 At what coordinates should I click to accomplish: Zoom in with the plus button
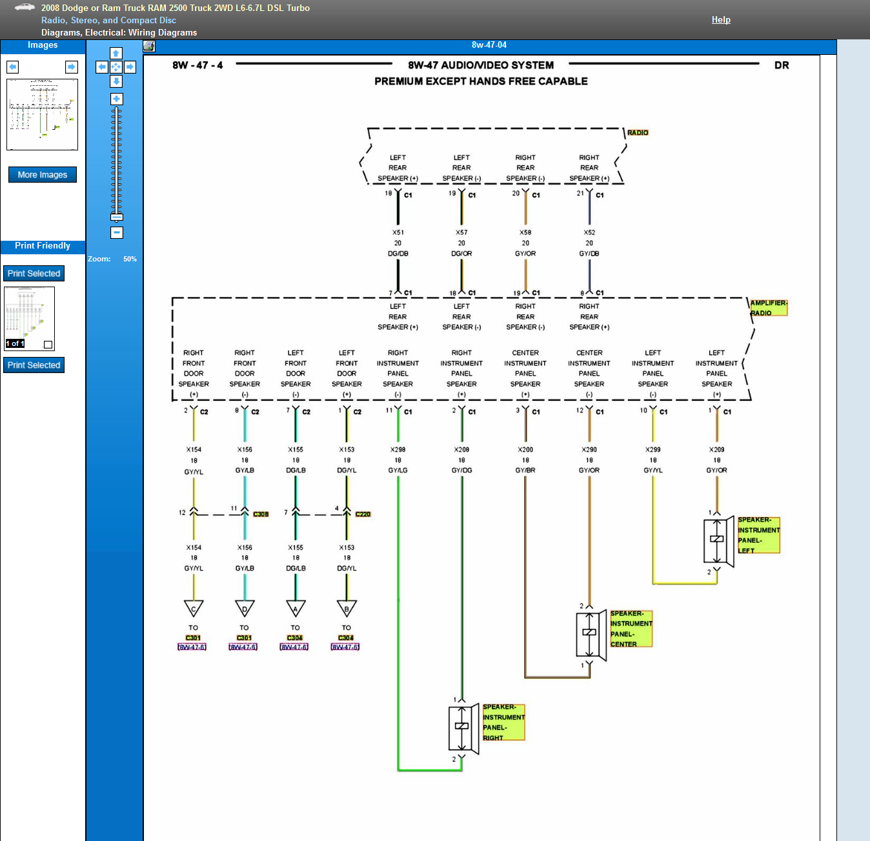tap(116, 99)
